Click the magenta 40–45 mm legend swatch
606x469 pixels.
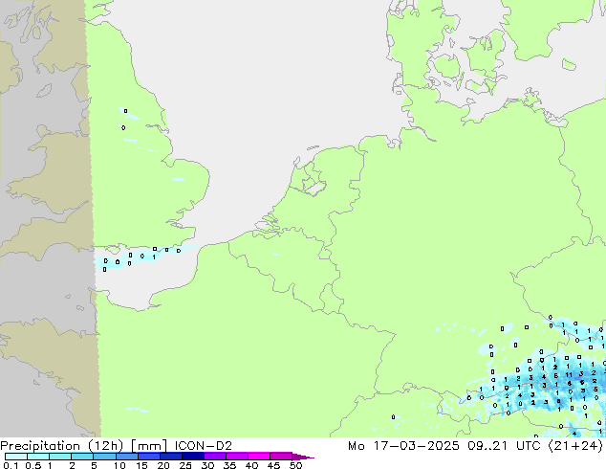pos(263,457)
